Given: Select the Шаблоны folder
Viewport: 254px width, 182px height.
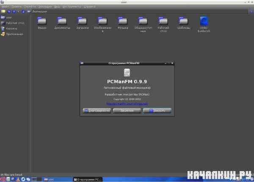Looking at the screenshot, I should [184, 23].
